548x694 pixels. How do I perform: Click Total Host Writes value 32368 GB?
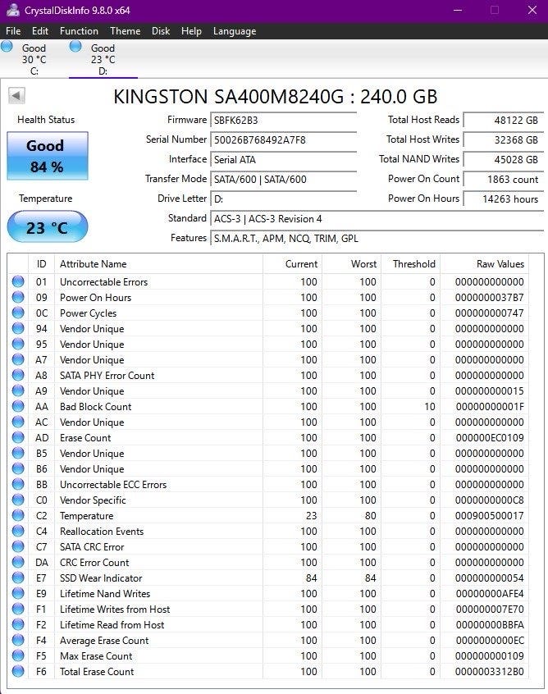click(x=504, y=139)
